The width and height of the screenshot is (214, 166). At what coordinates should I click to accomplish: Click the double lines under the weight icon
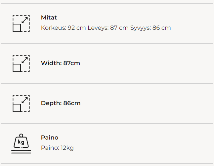point(21,152)
